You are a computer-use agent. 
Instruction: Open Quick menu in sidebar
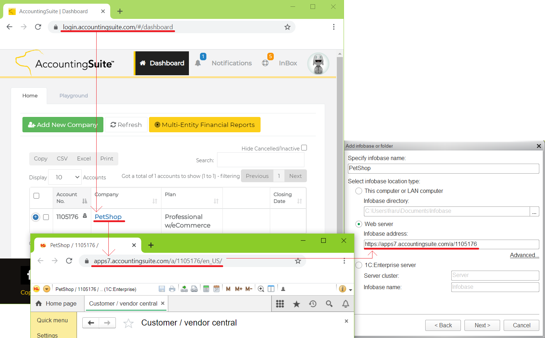coord(52,320)
